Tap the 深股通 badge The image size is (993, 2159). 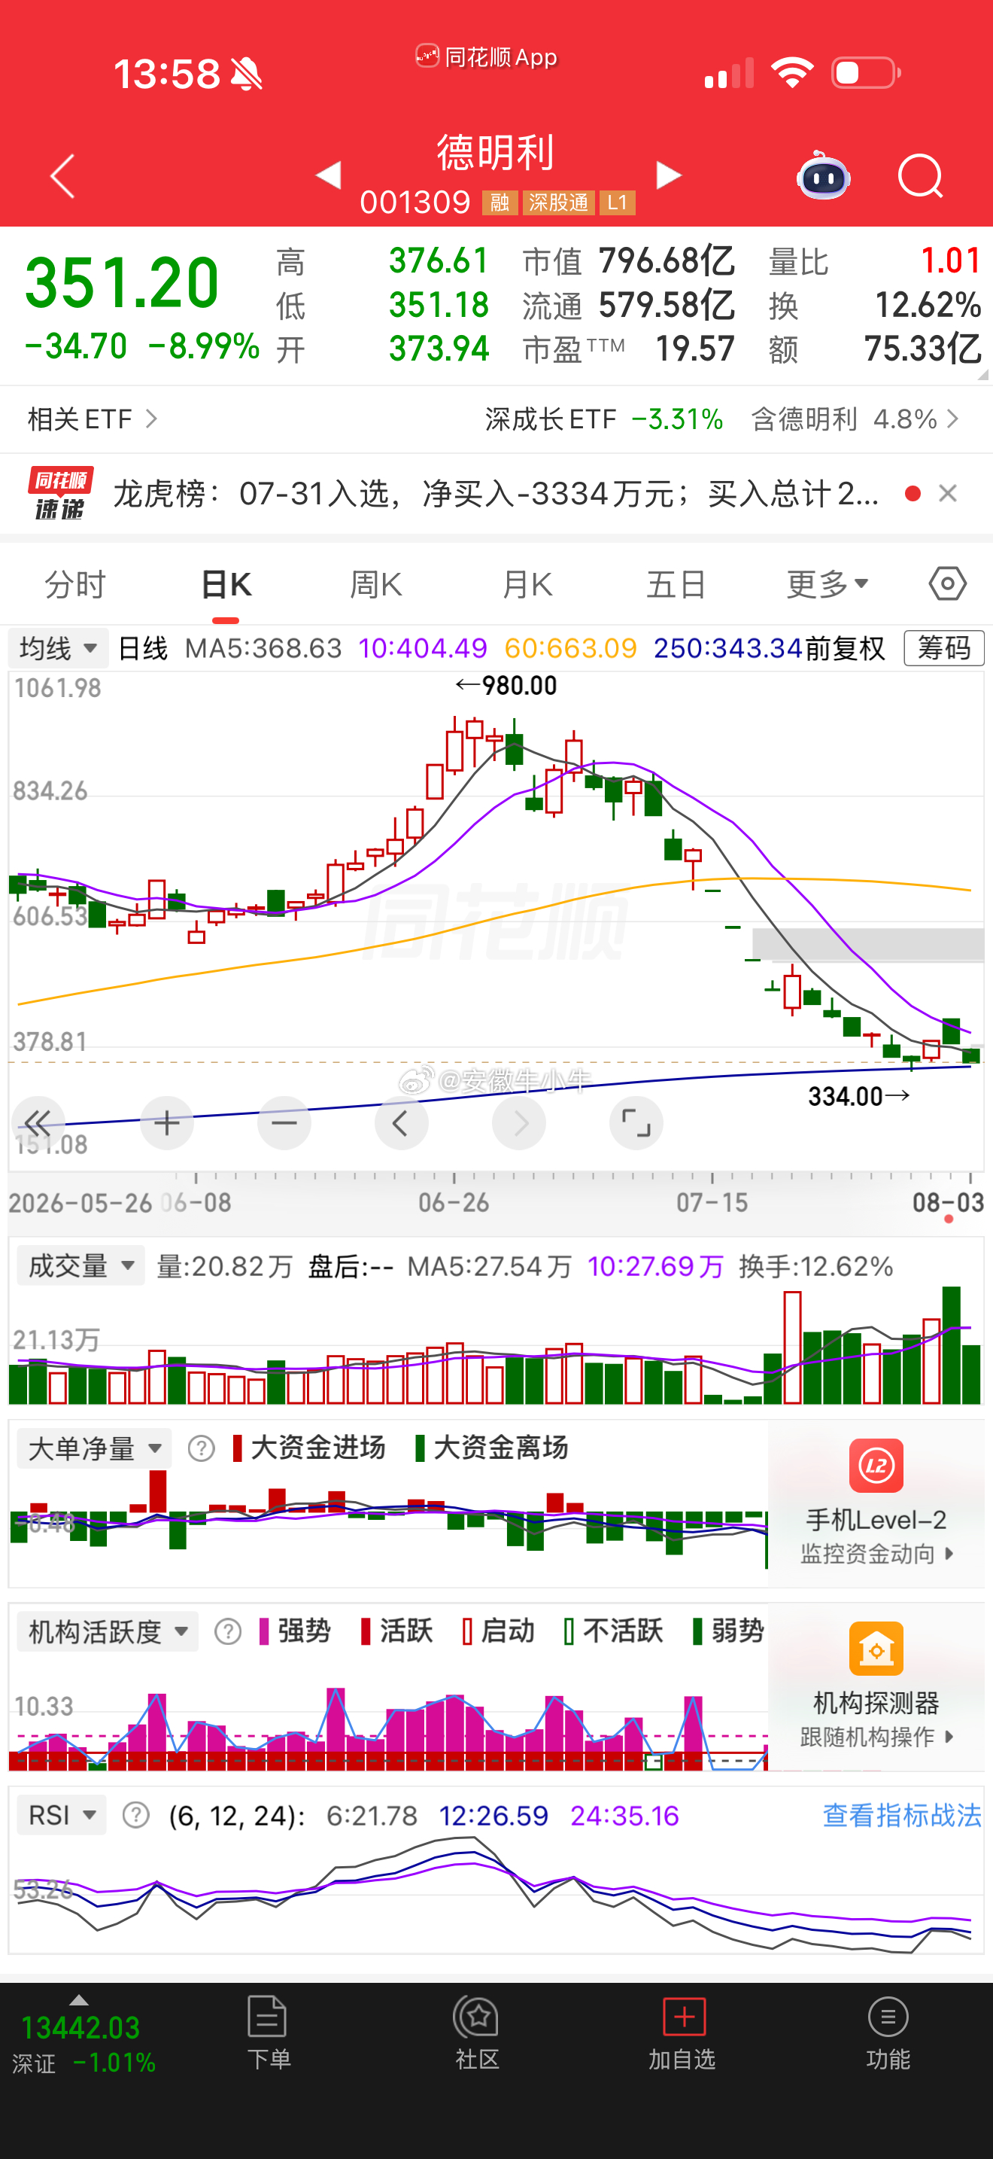click(x=558, y=203)
